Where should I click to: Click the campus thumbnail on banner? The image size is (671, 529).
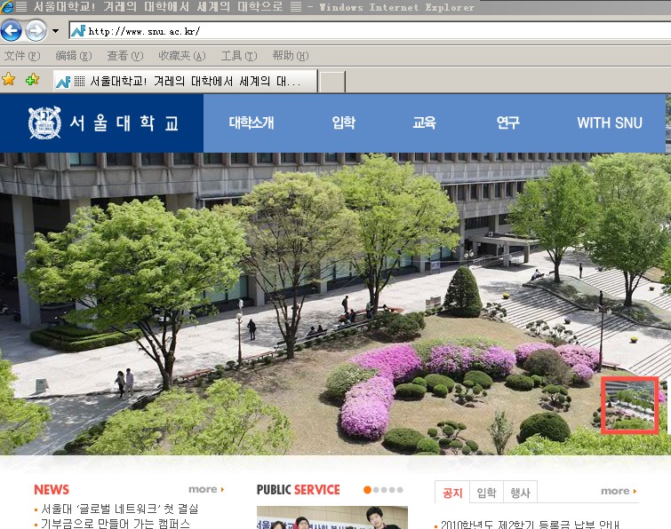tap(629, 405)
